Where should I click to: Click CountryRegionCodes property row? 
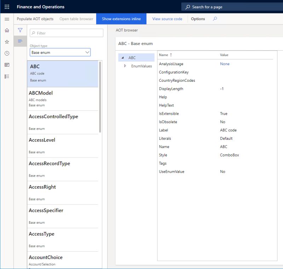click(x=216, y=80)
